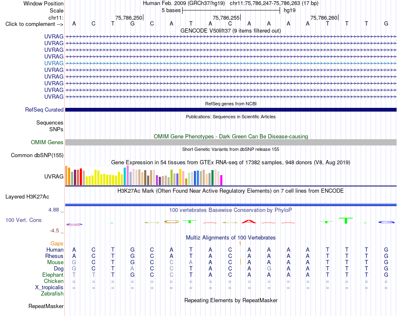Click 'Repeating Elements by RepeatMasker' title

231,301
